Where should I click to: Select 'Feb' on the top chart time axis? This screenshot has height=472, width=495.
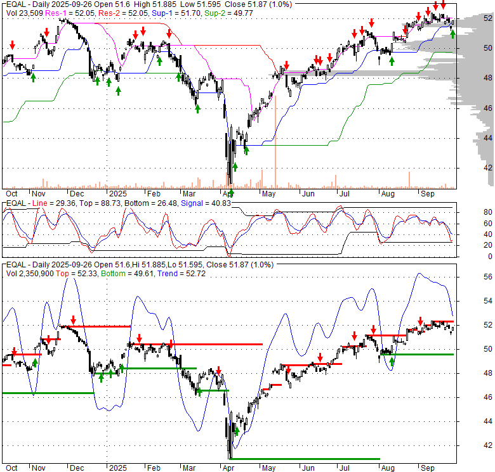[154, 194]
